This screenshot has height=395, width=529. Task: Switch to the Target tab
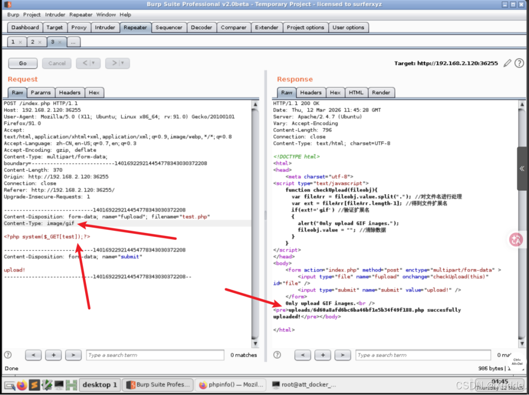point(55,27)
